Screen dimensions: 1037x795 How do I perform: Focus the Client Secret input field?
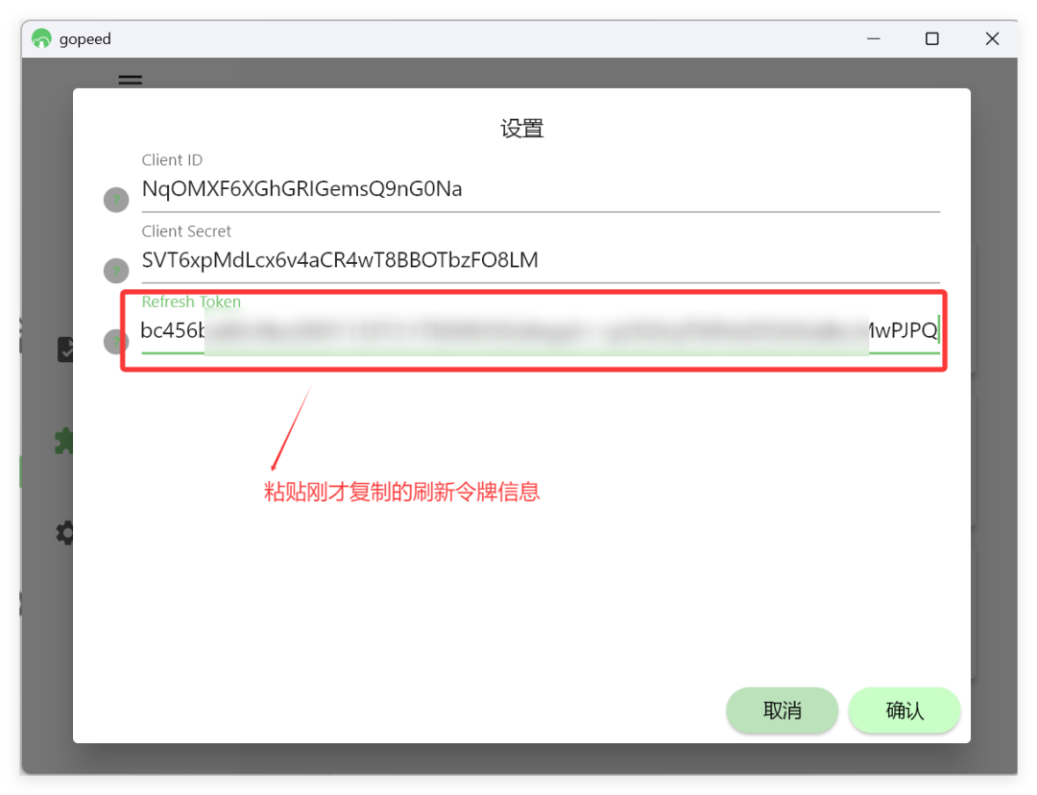(541, 260)
